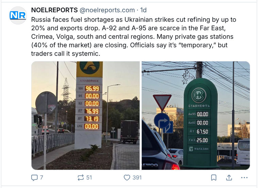This screenshot has width=264, height=188.
Task: Click the 1d post timestamp
Action: click(144, 10)
